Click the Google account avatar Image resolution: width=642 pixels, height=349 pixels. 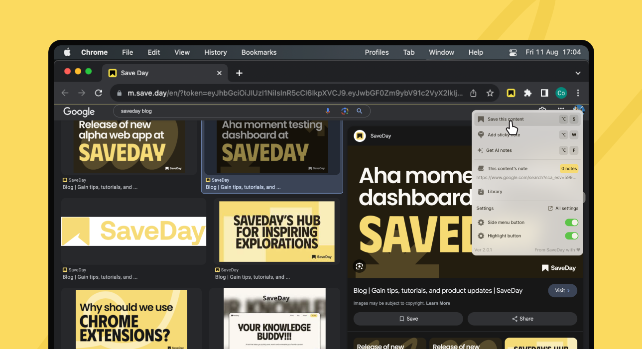579,110
